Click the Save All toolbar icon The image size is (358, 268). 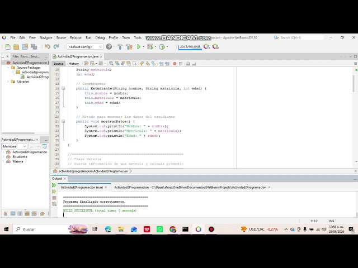[34, 47]
